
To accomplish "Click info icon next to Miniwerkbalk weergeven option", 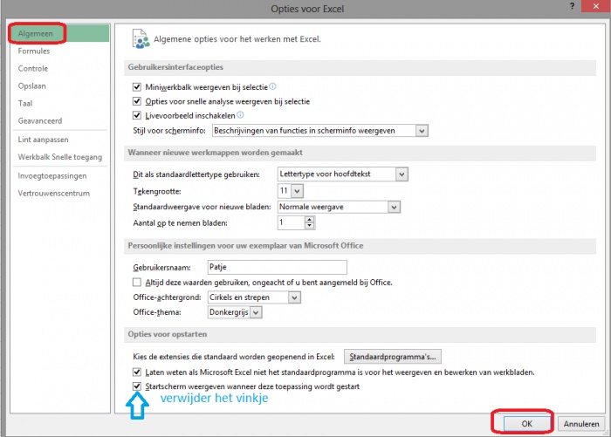I will click(x=272, y=86).
